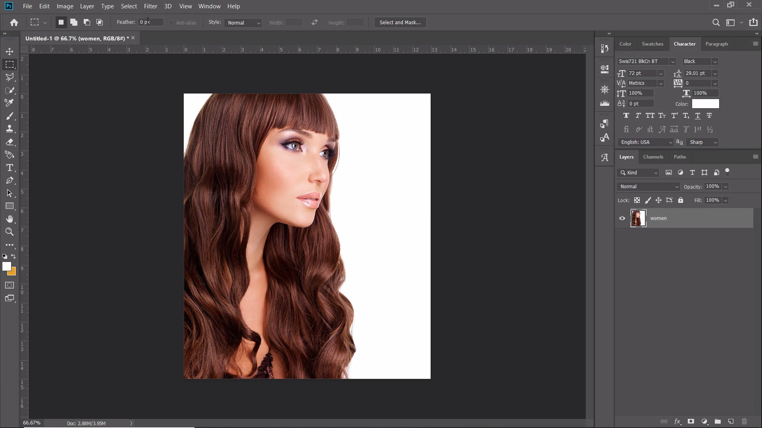The image size is (762, 428).
Task: Switch to the Channels tab
Action: click(x=653, y=157)
